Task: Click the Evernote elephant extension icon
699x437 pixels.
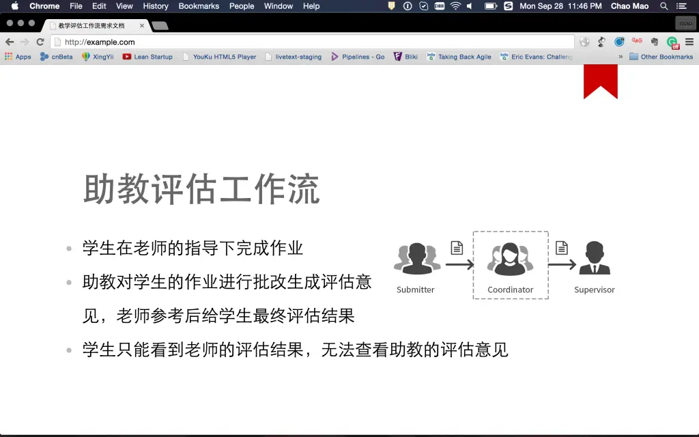Action: click(655, 42)
